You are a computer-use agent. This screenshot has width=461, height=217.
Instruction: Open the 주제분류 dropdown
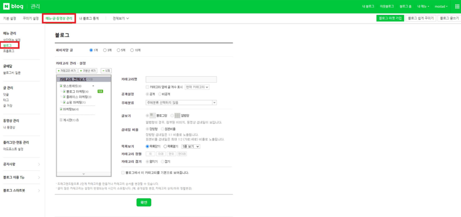(x=181, y=103)
